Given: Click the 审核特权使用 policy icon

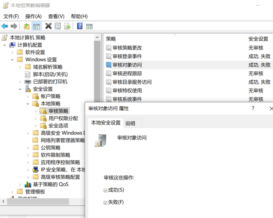Looking at the screenshot, I should (108, 90).
